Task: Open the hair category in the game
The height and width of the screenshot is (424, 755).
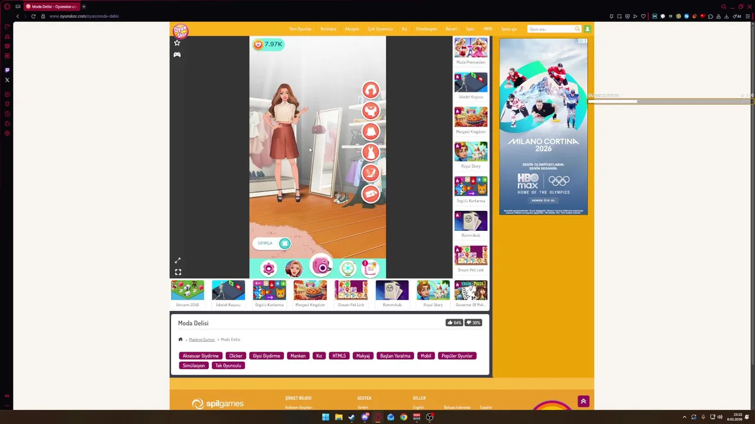Action: [370, 90]
